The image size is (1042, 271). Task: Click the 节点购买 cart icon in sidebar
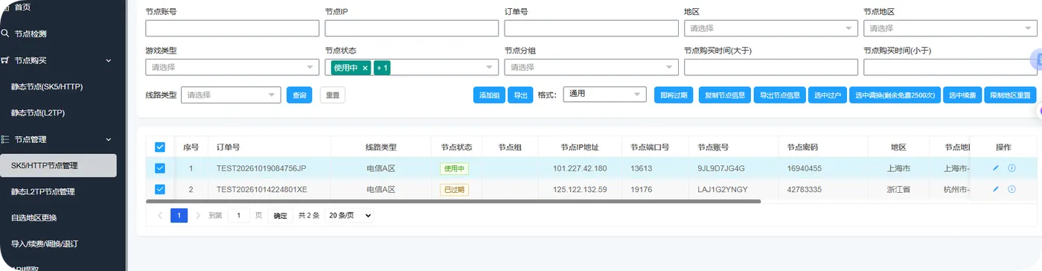(5, 60)
